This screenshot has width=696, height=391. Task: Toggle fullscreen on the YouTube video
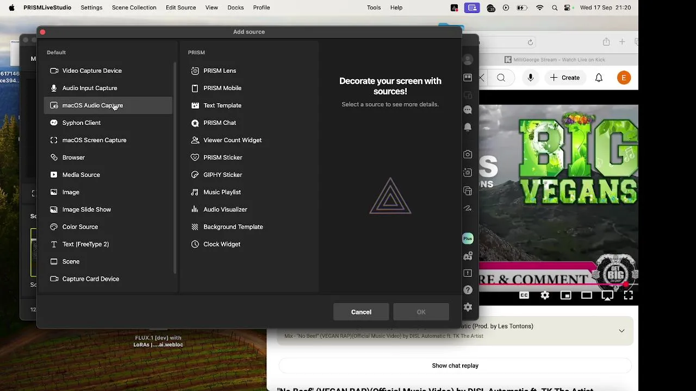click(x=629, y=295)
